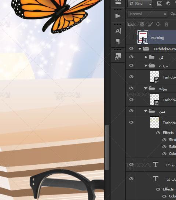
Task: Select layer thumbnail in متن group
Action: coord(154,122)
